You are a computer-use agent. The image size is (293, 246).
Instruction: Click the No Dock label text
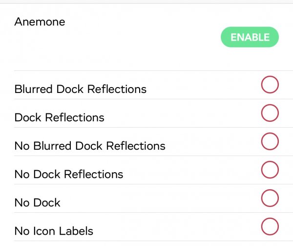38,203
